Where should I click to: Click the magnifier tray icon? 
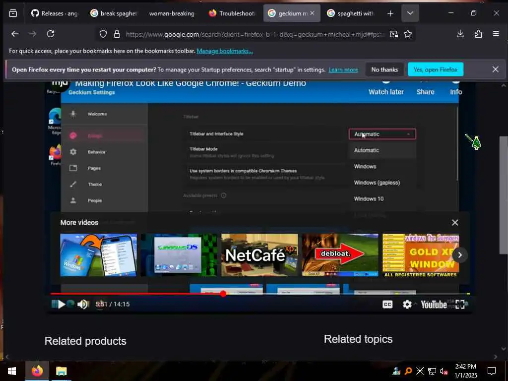coord(408,371)
